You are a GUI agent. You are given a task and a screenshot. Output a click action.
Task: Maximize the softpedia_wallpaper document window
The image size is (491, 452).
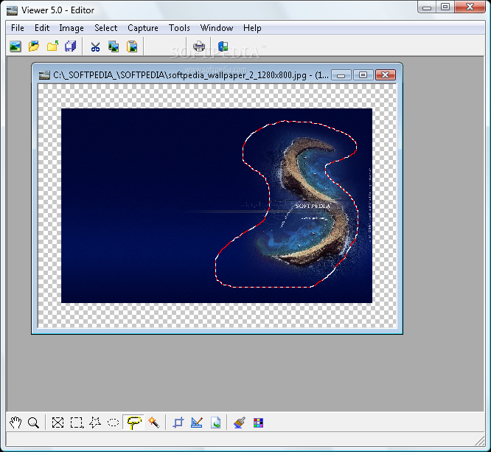click(363, 75)
